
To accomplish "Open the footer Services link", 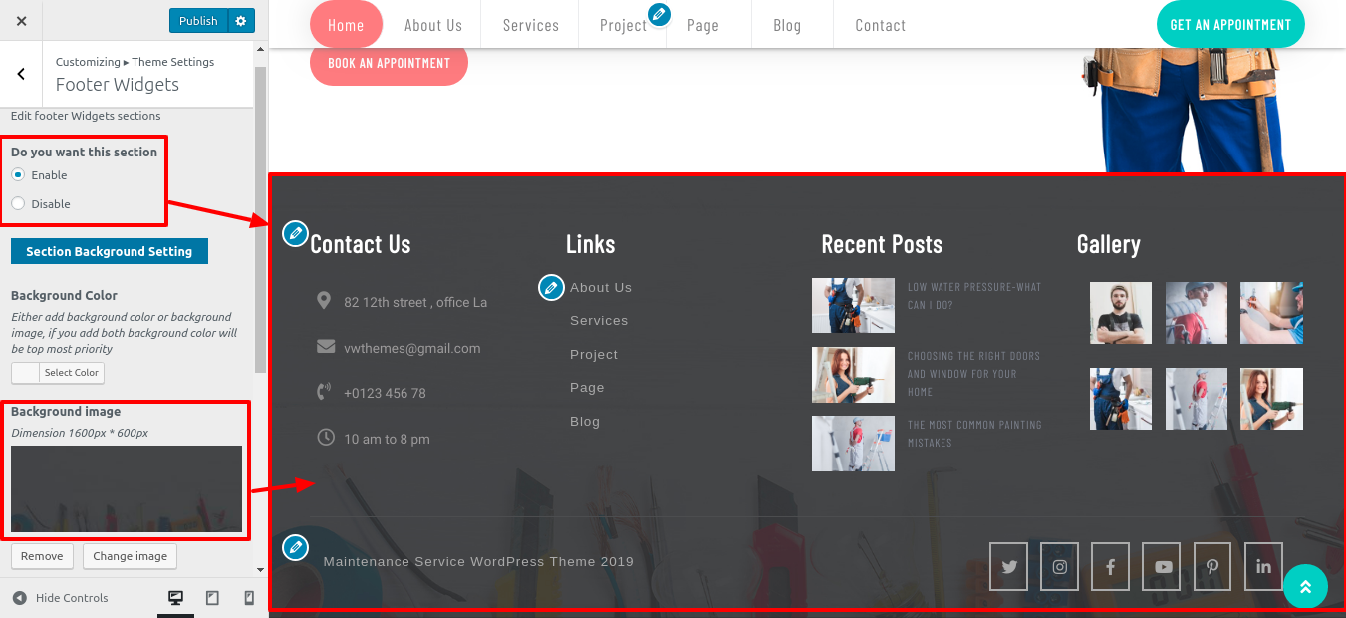I will point(599,321).
